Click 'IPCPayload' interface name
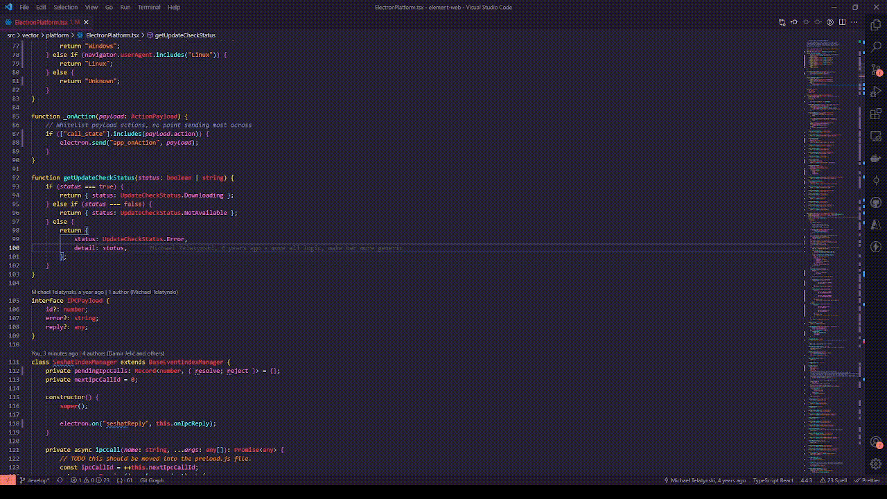Screen dimensions: 887x499 (85, 301)
